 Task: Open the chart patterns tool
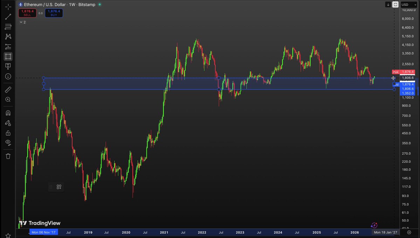point(8,36)
